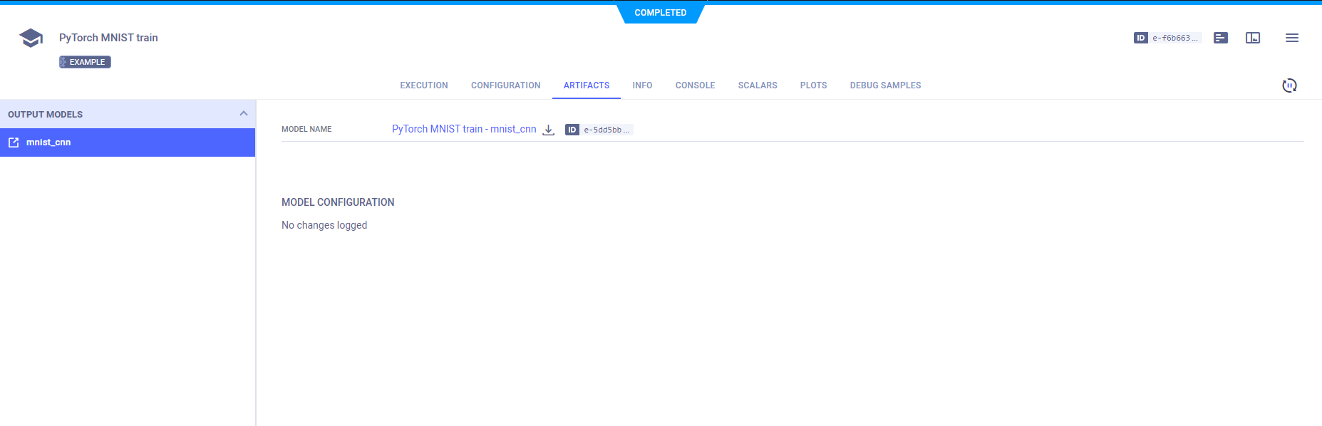The width and height of the screenshot is (1322, 426).
Task: Toggle the auto-refresh icon
Action: point(1289,85)
